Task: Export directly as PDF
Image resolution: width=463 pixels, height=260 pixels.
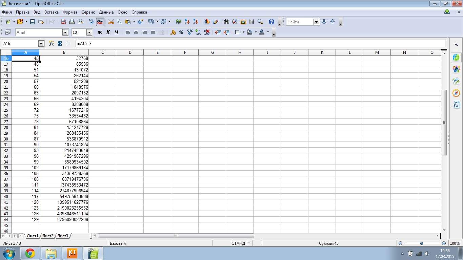Action: point(63,22)
